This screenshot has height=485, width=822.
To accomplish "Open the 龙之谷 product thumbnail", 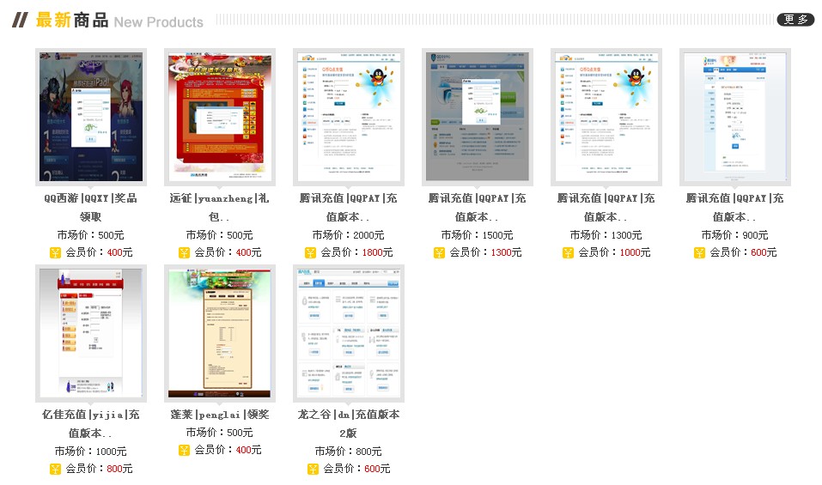I will pos(349,333).
